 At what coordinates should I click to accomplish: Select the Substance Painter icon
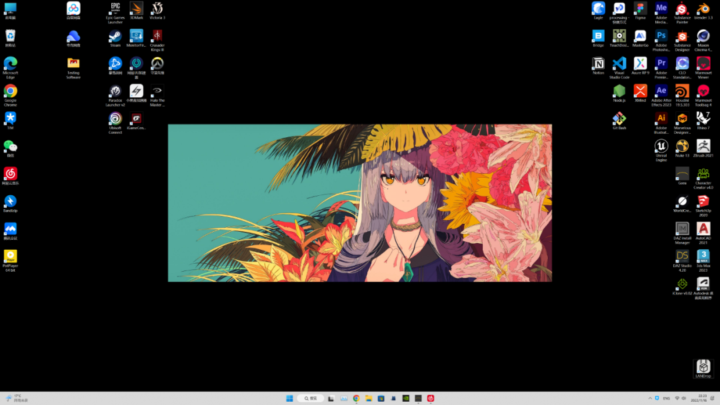(x=683, y=13)
